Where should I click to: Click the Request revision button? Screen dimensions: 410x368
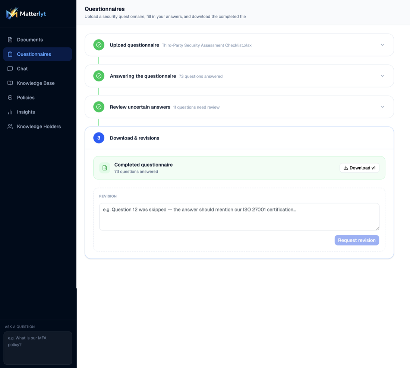point(357,240)
